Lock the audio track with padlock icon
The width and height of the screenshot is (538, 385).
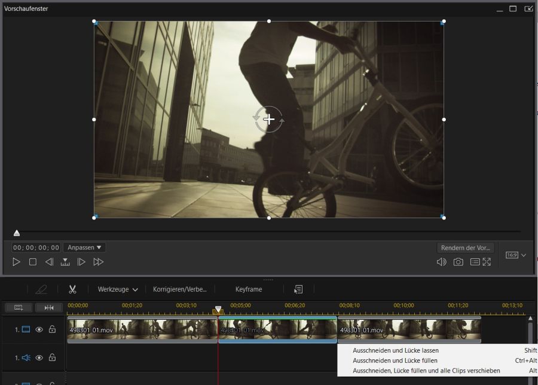[53, 357]
